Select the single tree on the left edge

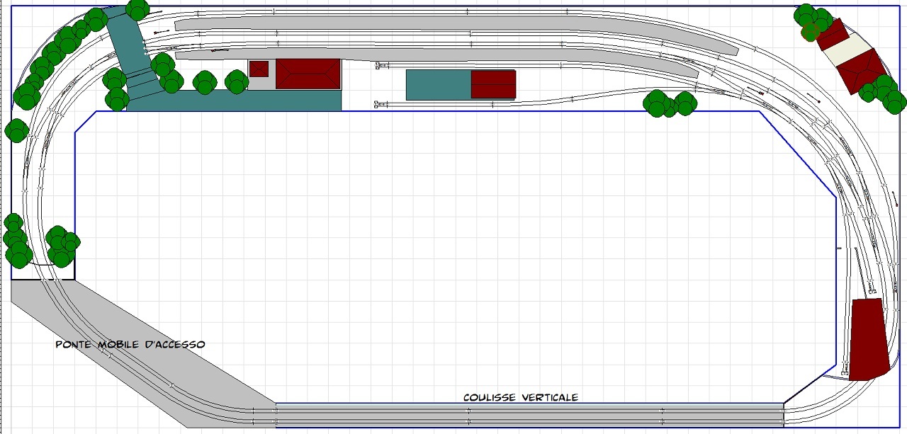coord(16,130)
